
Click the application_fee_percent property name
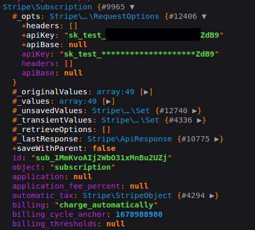[x=66, y=187]
